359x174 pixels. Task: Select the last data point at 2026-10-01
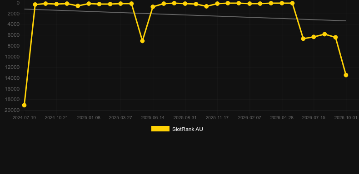[346, 75]
